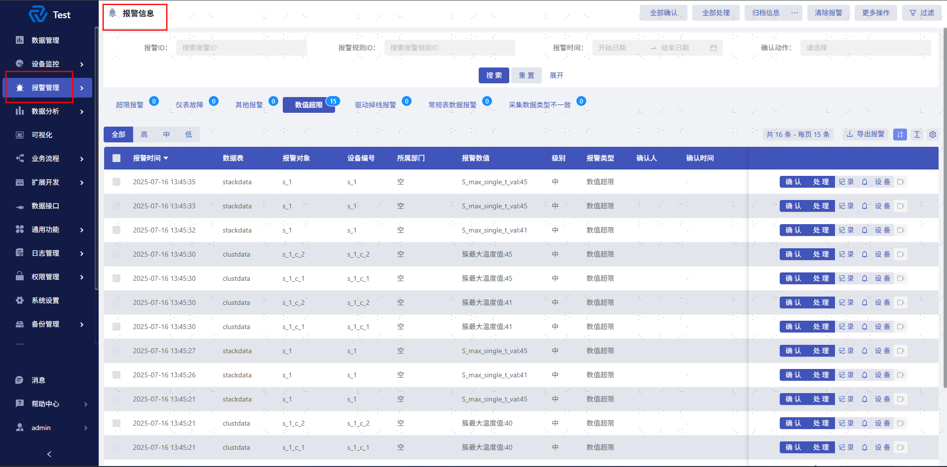Click the 报警规则ID search input field
This screenshot has width=947, height=467.
coord(450,48)
